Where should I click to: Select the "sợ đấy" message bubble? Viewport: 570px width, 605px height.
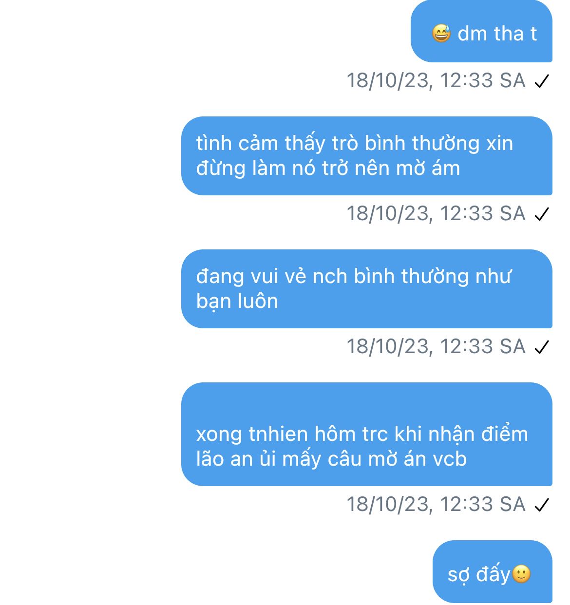coord(493,571)
